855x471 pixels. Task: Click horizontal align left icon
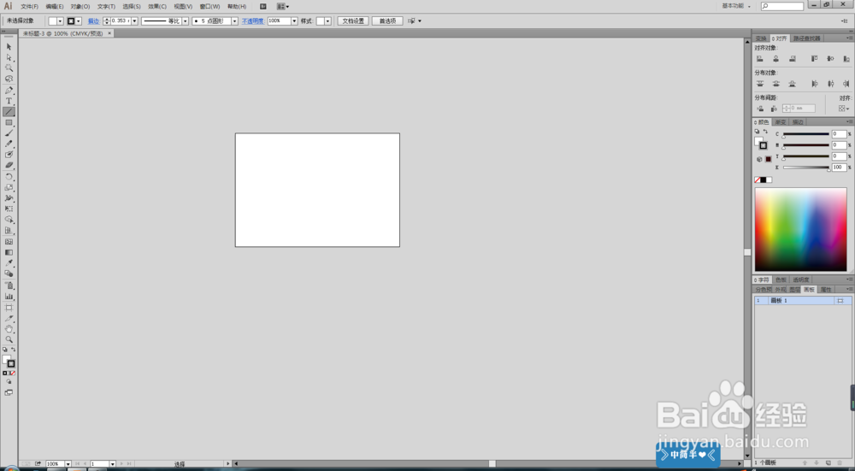(x=759, y=59)
